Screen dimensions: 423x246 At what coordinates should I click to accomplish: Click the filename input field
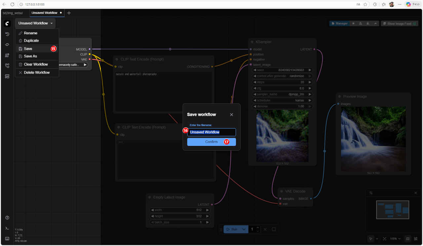click(x=211, y=132)
